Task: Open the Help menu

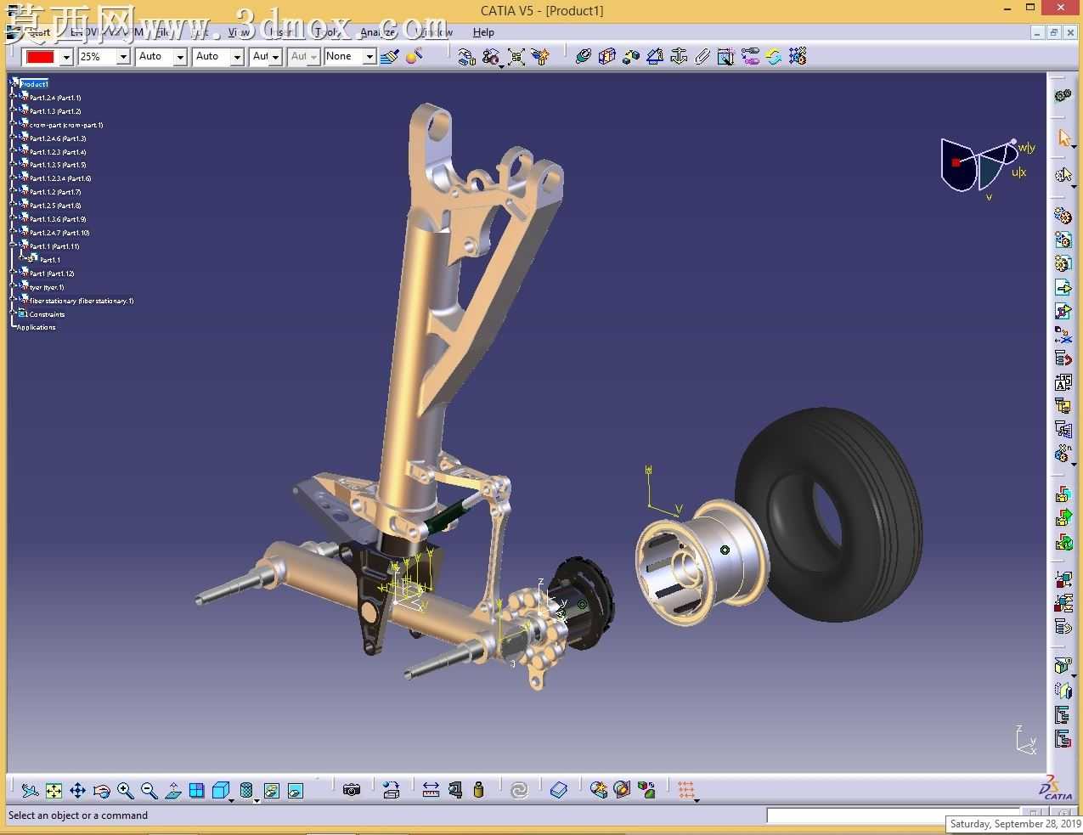Action: click(483, 32)
